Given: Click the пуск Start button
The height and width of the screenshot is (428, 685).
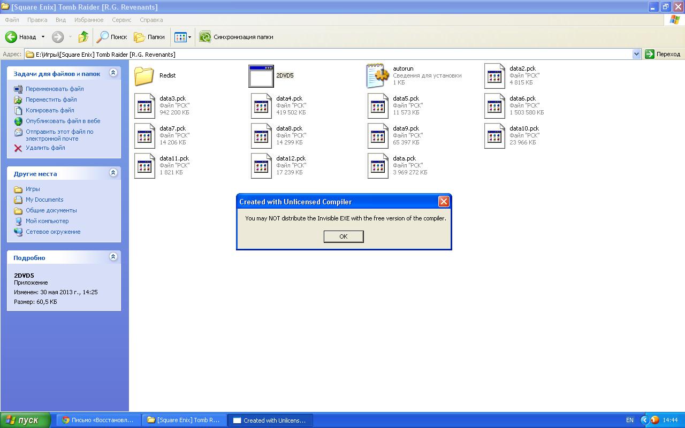Looking at the screenshot, I should click(x=25, y=420).
